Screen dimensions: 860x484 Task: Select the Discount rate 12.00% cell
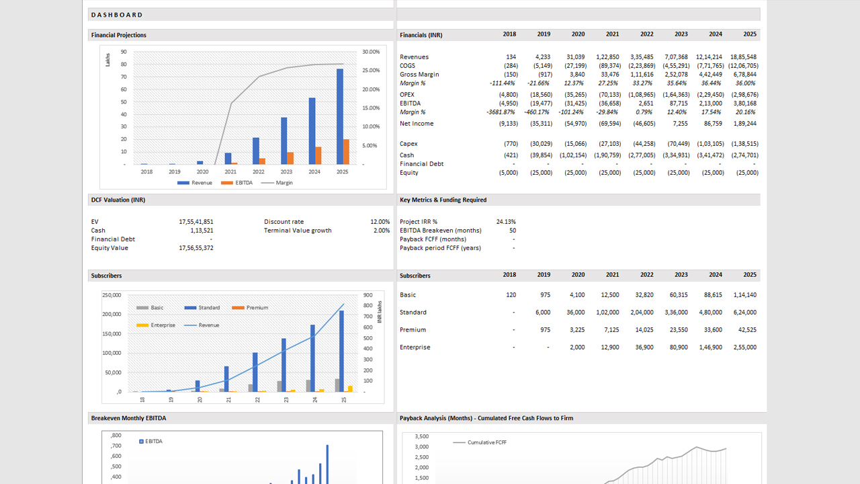(x=380, y=222)
